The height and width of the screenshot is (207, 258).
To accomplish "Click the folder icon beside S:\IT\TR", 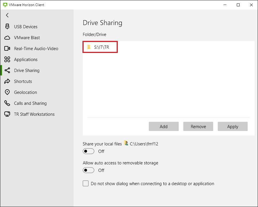I will click(x=89, y=47).
